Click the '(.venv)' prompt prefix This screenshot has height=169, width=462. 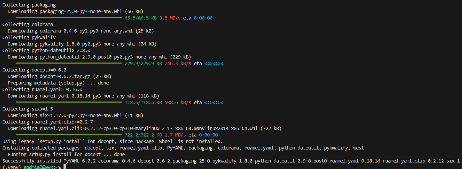(12, 167)
